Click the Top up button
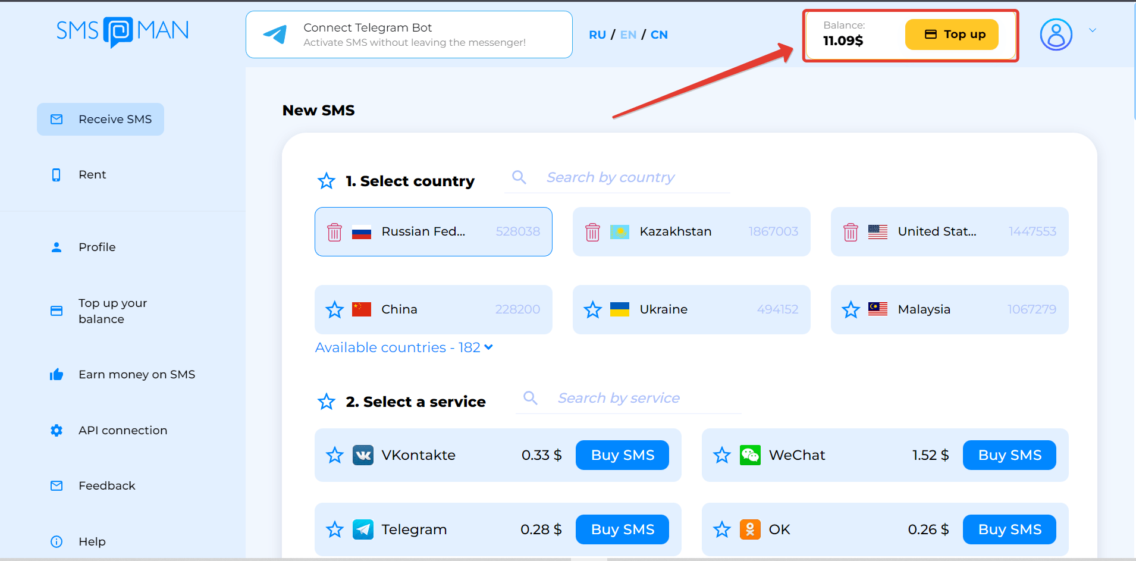1136x561 pixels. pyautogui.click(x=952, y=35)
